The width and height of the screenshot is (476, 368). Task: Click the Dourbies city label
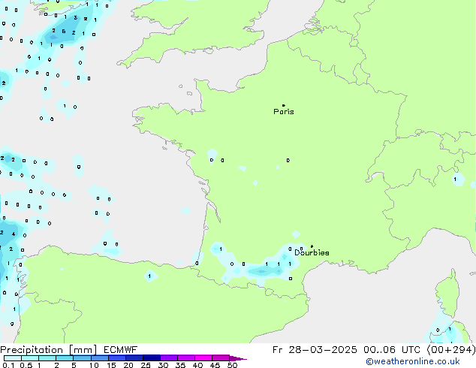pyautogui.click(x=312, y=252)
